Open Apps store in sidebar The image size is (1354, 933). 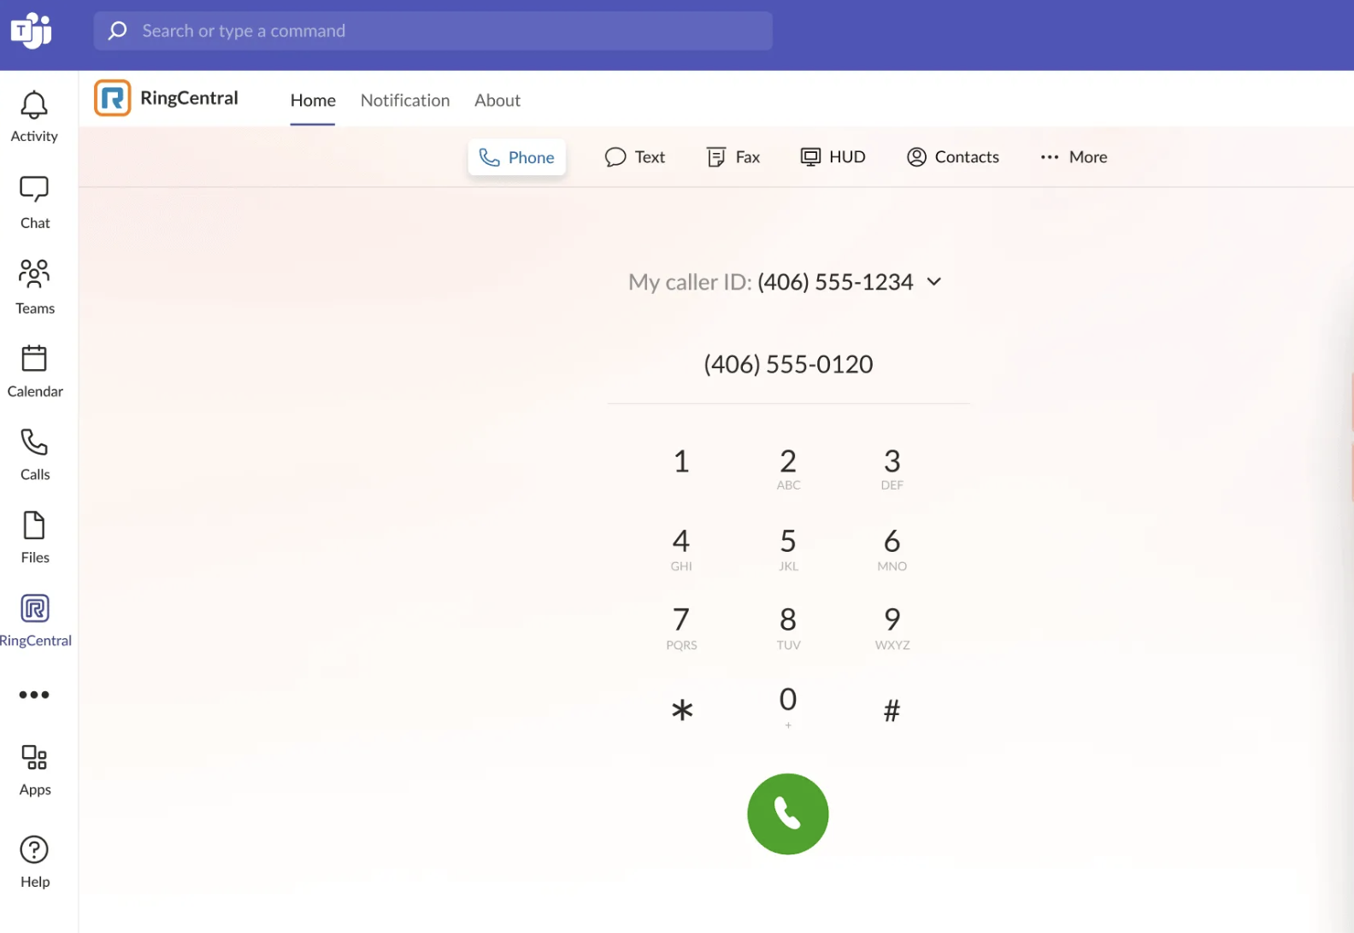(34, 769)
